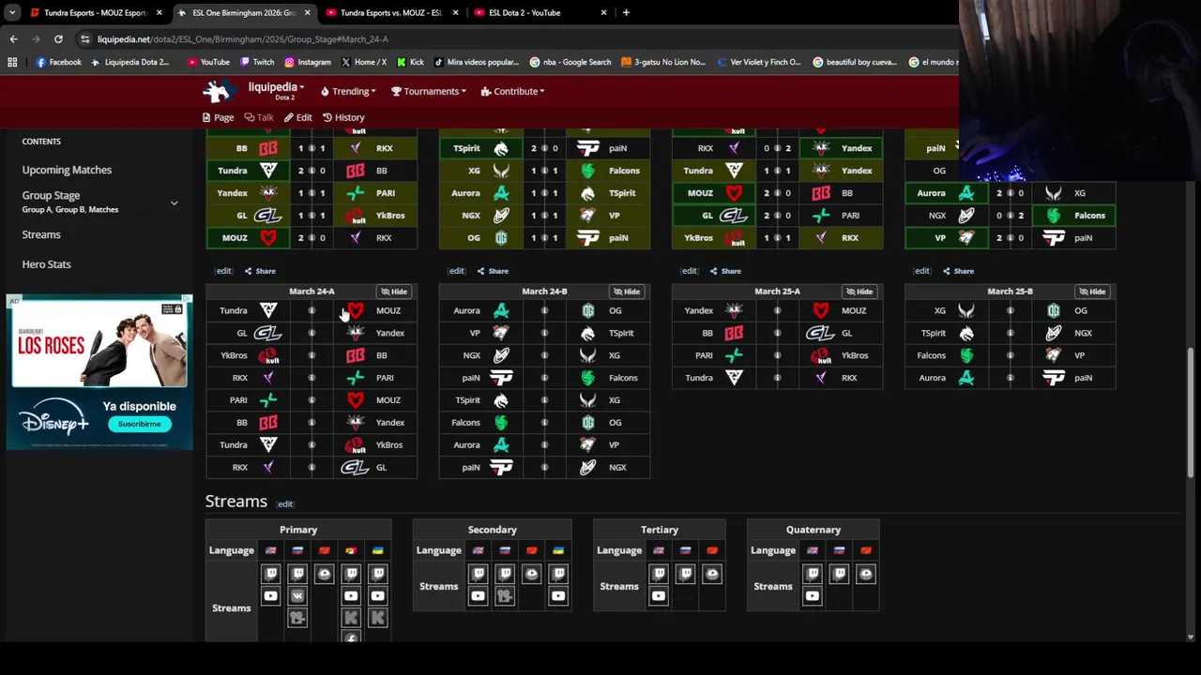Screen dimensions: 1201x675
Task: Open English YouTube stream in Secondary table
Action: [479, 595]
